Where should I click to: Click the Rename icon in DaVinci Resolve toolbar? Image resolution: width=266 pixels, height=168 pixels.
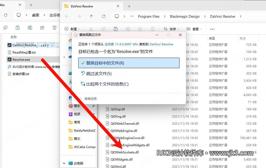128,29
